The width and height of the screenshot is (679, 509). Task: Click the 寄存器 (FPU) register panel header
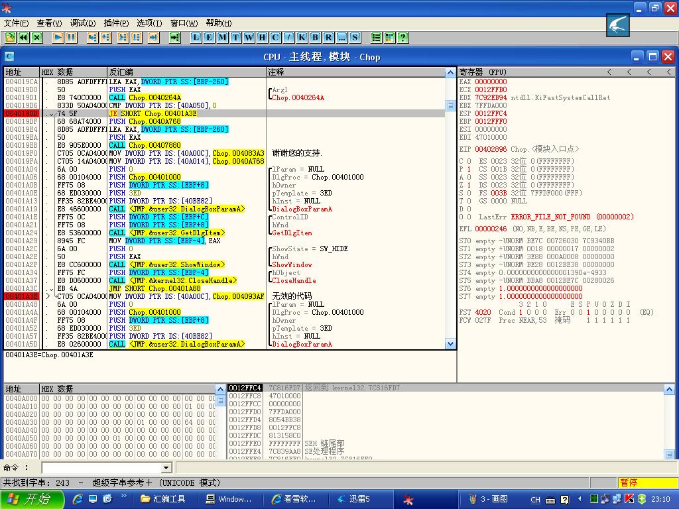484,72
